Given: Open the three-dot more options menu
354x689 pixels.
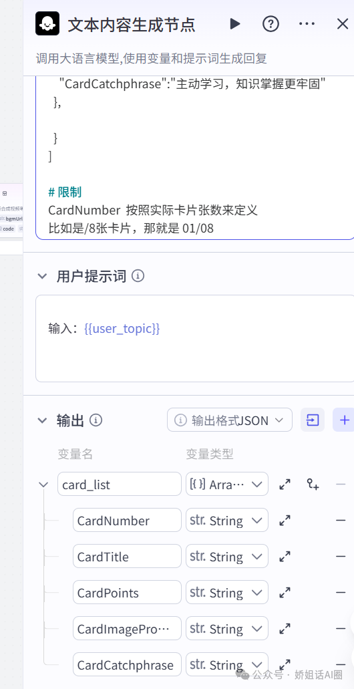Looking at the screenshot, I should [307, 24].
